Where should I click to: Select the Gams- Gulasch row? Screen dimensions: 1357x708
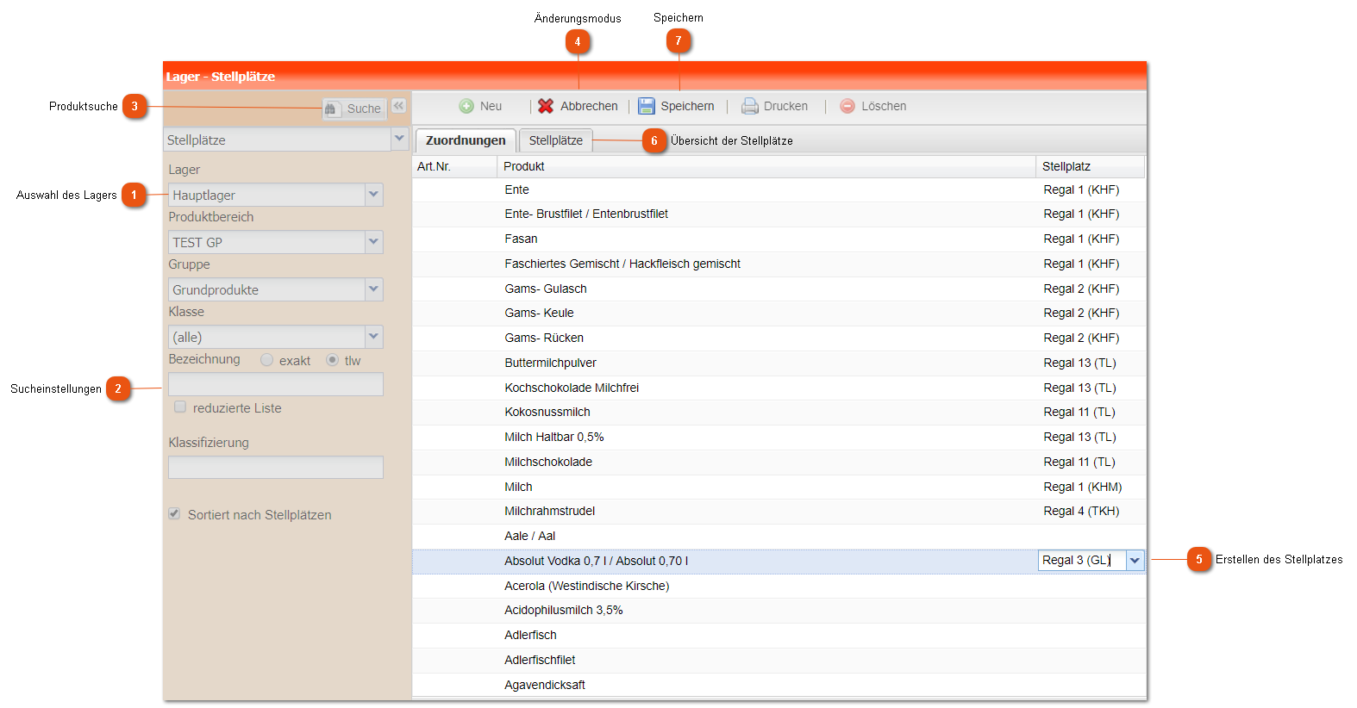point(779,289)
